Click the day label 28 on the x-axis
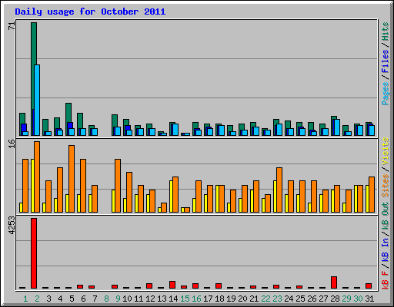Screen dimensions: 394x307 click(x=335, y=299)
